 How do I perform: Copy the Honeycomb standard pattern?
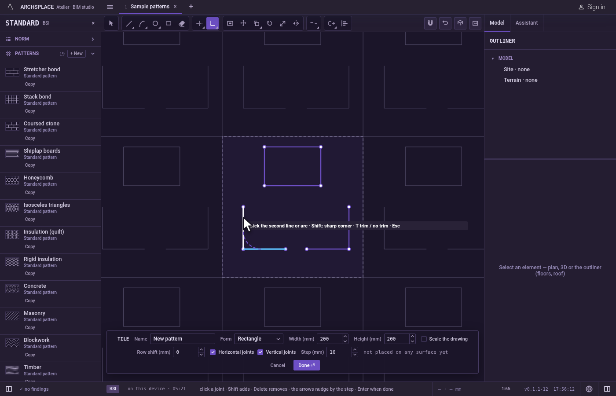click(30, 193)
